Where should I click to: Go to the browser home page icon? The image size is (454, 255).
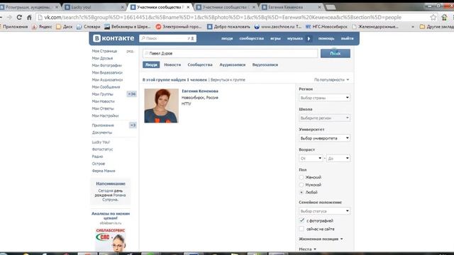(29, 17)
